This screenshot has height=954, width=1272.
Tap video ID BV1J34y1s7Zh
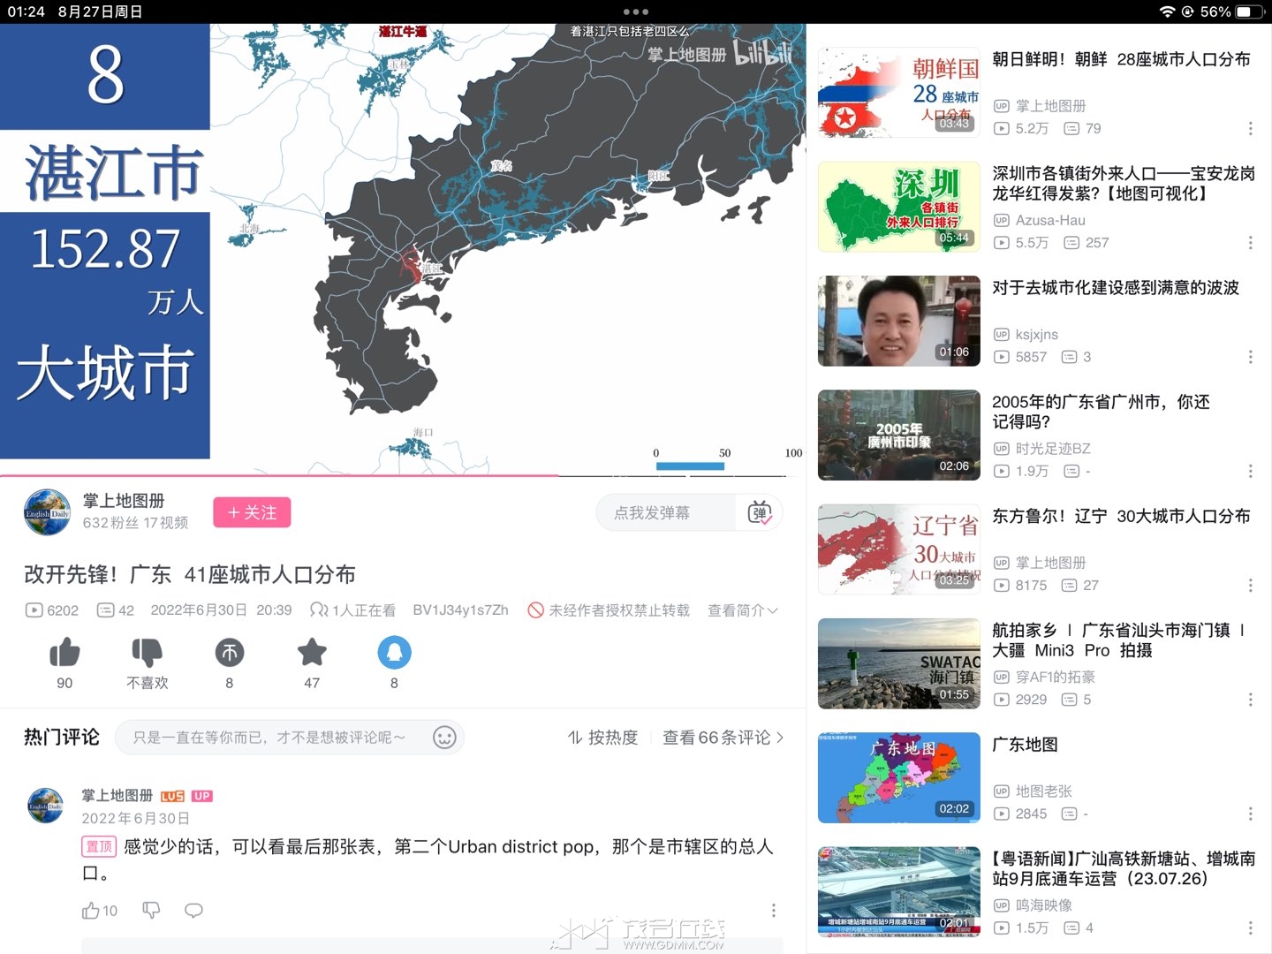(x=460, y=610)
